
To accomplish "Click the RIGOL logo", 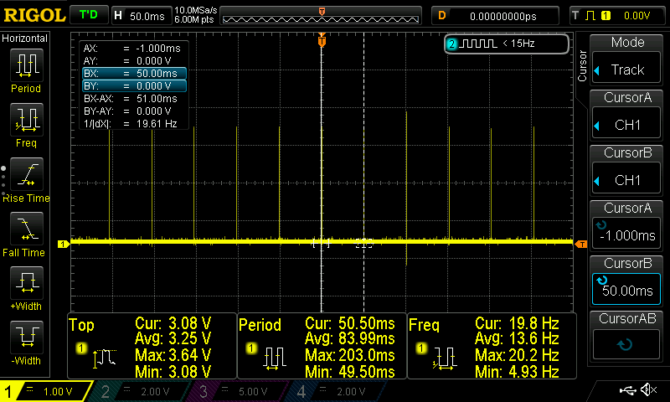I will (33, 15).
